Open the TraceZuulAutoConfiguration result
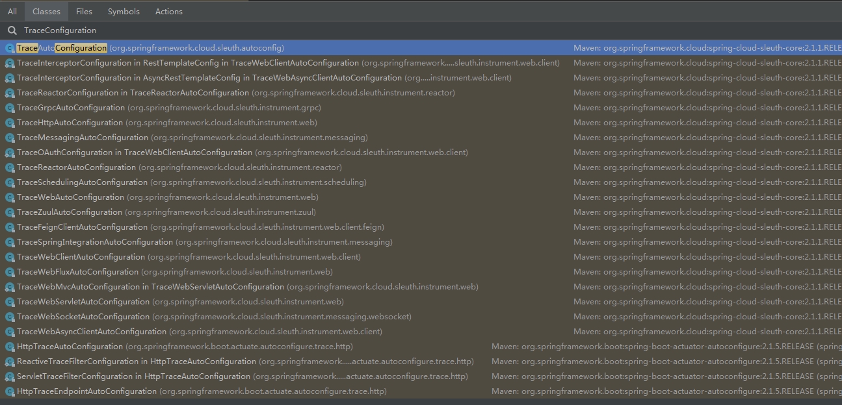Viewport: 842px width, 405px height. pyautogui.click(x=421, y=212)
